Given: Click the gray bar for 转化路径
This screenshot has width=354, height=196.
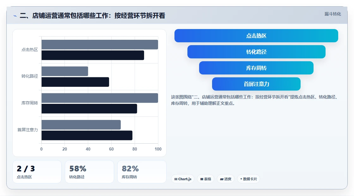Looking at the screenshot, I should [x=65, y=71].
